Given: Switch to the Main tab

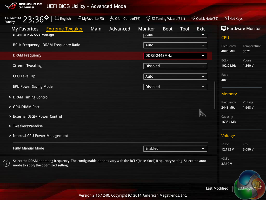Looking at the screenshot, I should (96, 29).
